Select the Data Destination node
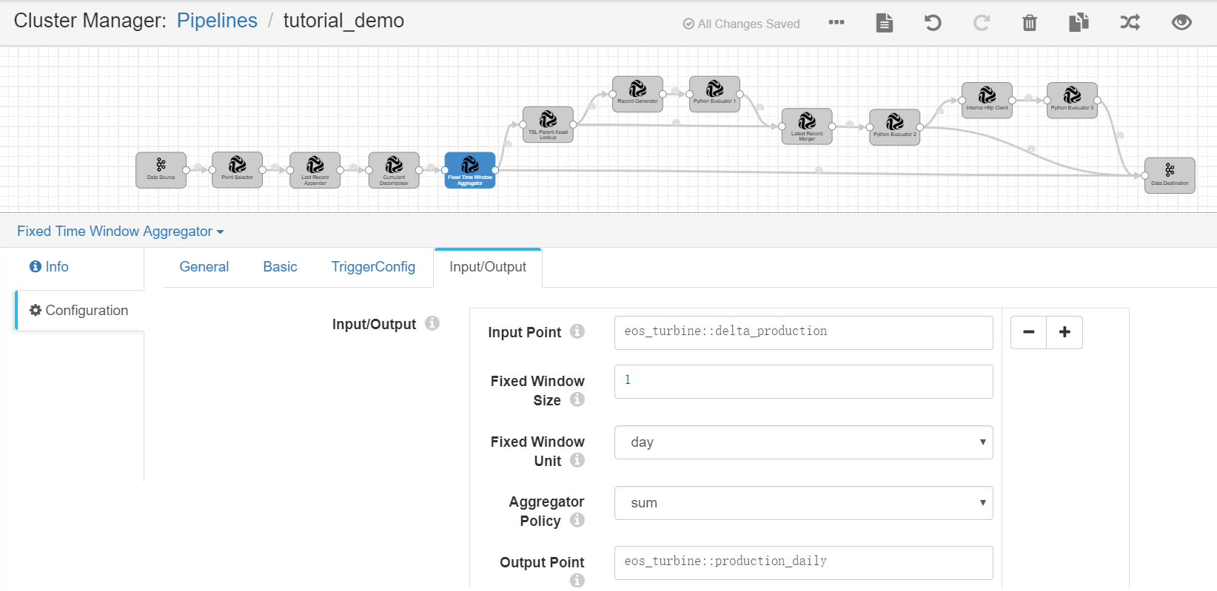 pyautogui.click(x=1169, y=175)
